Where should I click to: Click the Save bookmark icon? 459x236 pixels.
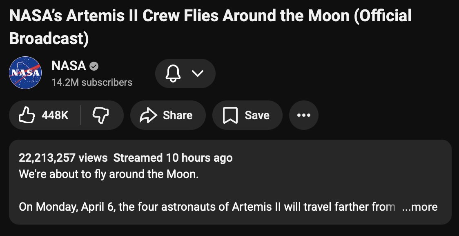[230, 116]
